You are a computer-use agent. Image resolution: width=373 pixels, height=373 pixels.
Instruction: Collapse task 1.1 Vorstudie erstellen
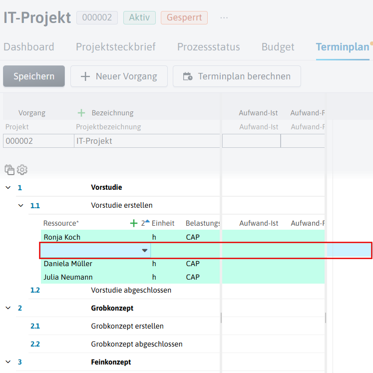21,205
